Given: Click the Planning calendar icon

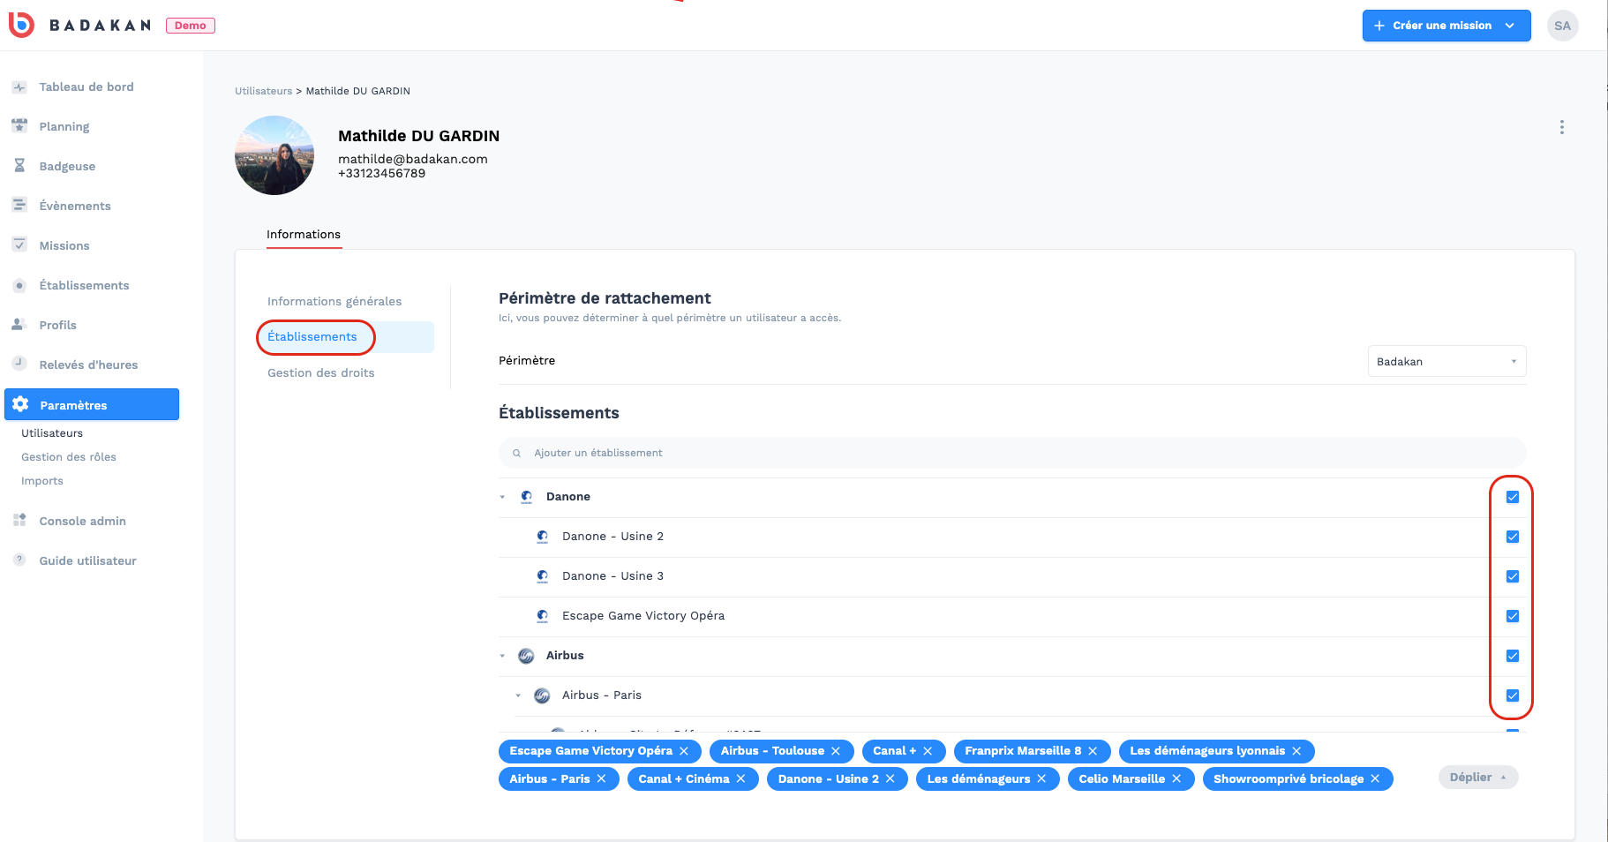Looking at the screenshot, I should [19, 126].
